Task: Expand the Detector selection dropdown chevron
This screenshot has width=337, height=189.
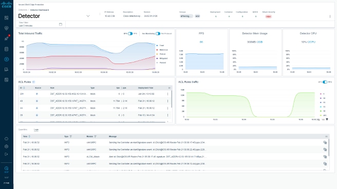Action: (88, 16)
